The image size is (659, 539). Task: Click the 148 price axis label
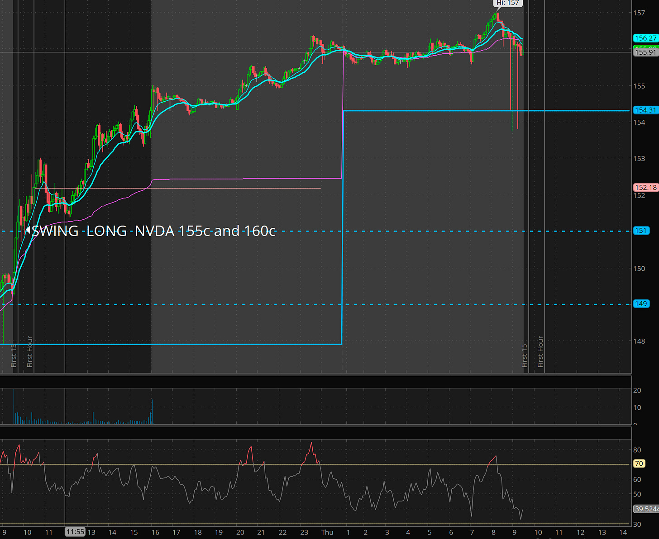(639, 341)
